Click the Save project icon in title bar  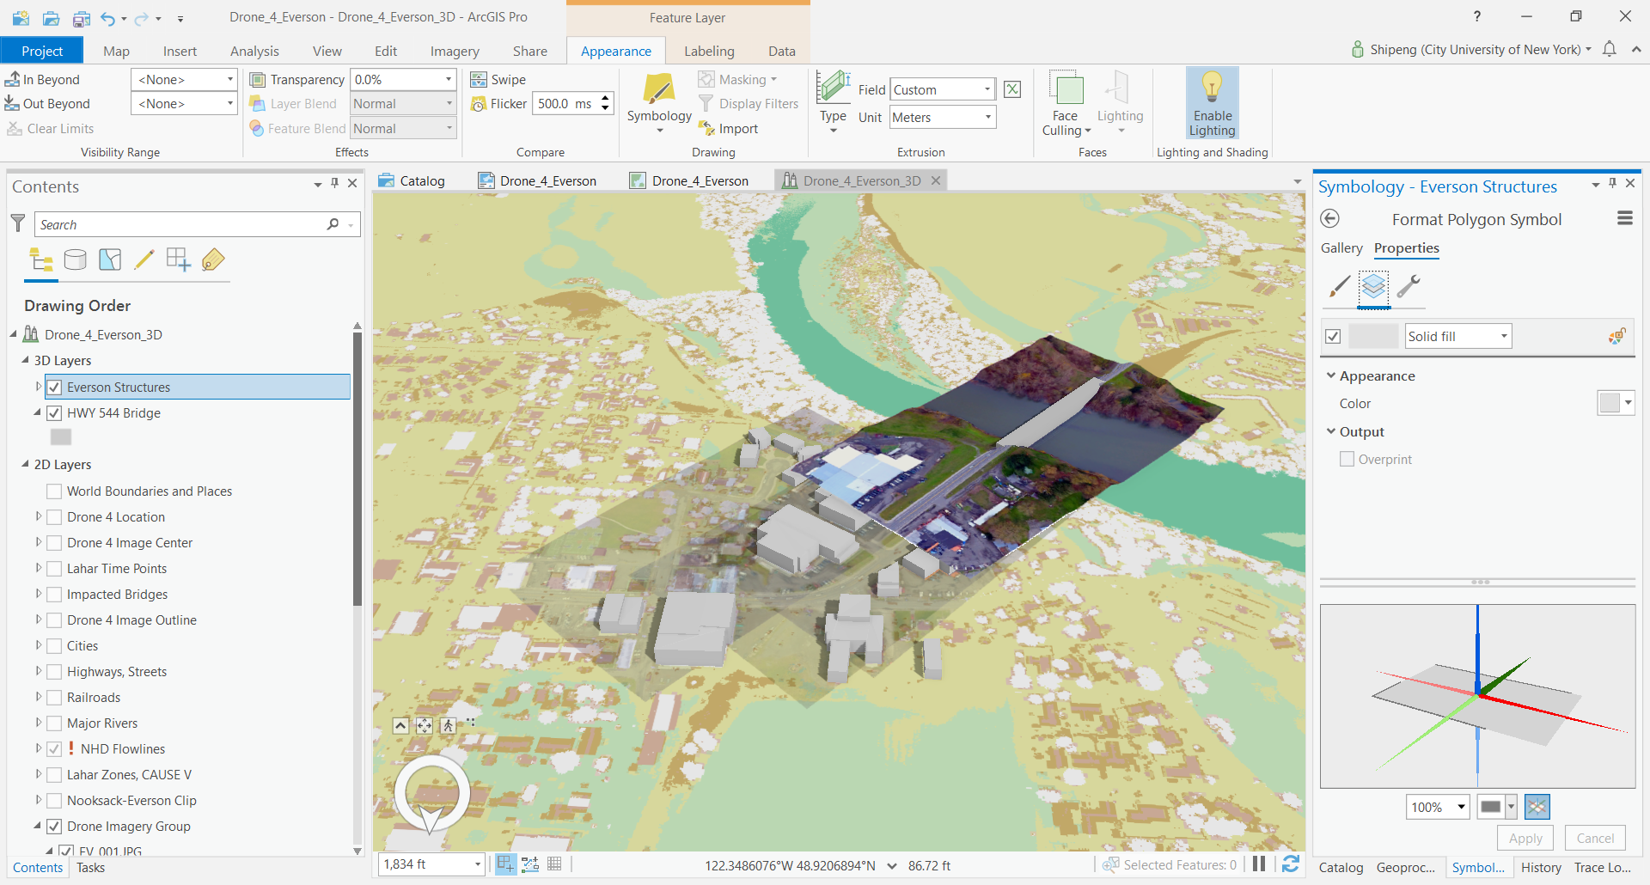pyautogui.click(x=81, y=18)
